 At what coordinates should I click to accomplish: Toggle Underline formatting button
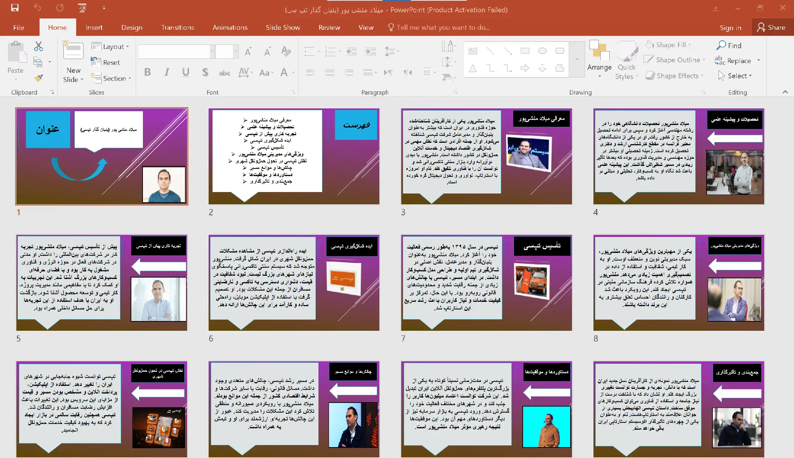186,72
